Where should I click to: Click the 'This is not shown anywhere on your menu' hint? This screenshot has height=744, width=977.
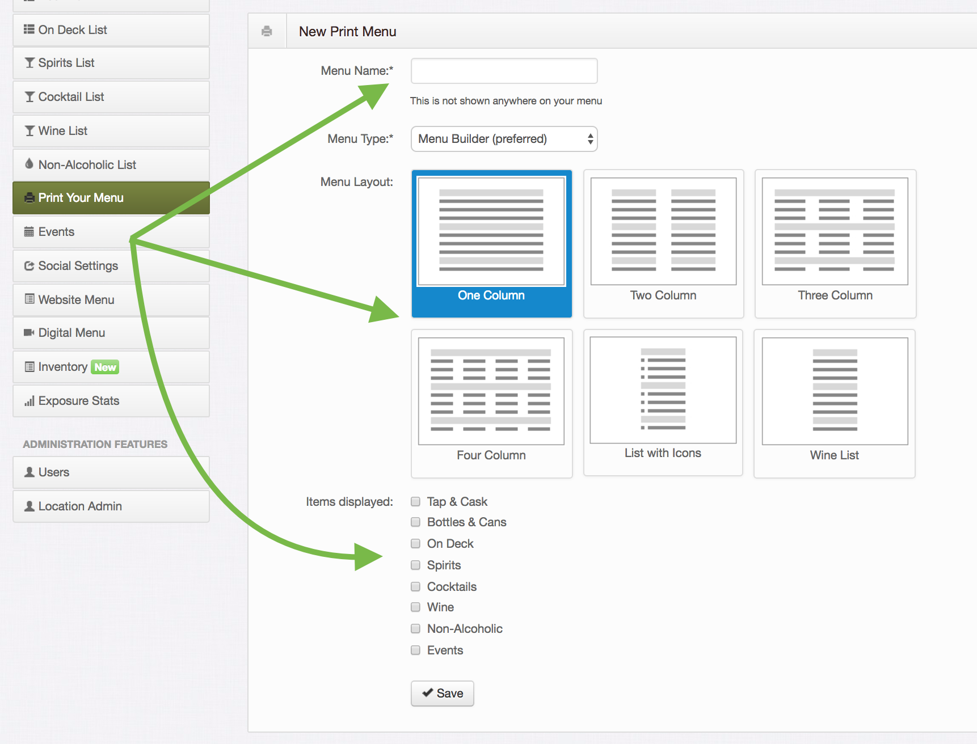click(x=506, y=101)
